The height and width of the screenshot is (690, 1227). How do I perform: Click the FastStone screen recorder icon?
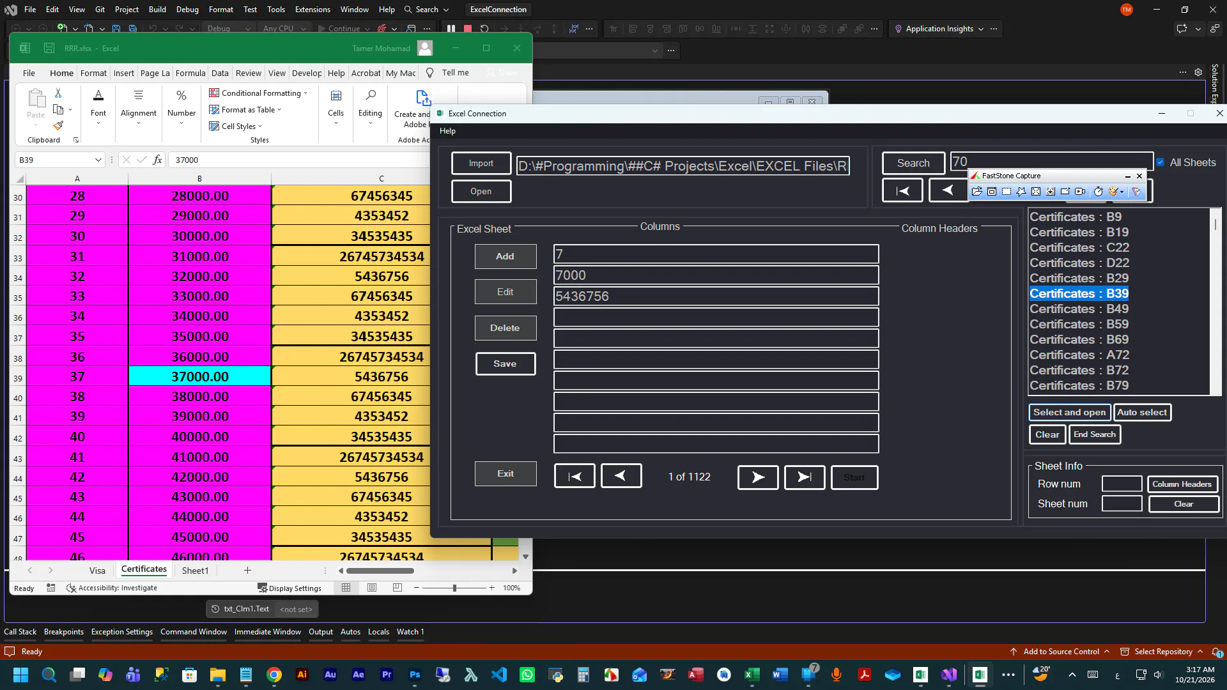(1080, 192)
